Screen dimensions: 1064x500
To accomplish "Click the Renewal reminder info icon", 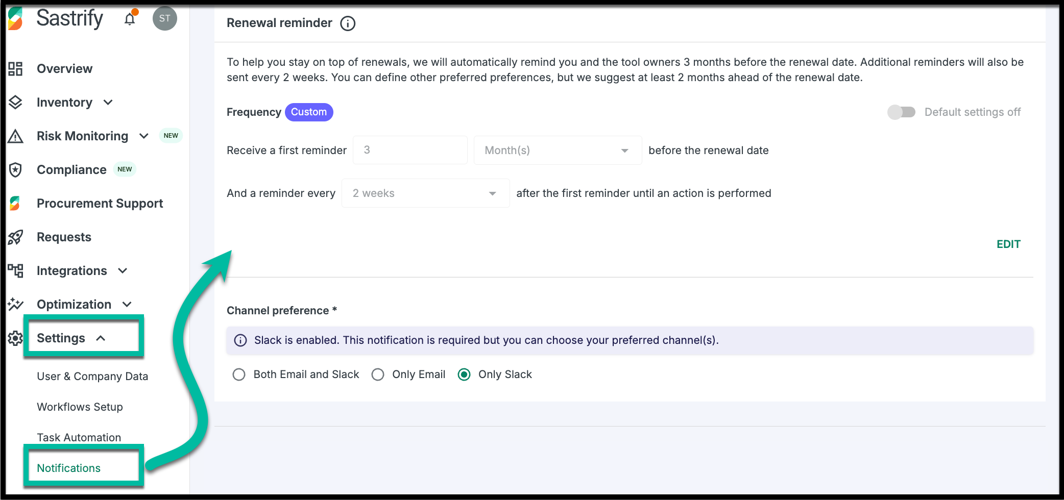I will tap(348, 23).
